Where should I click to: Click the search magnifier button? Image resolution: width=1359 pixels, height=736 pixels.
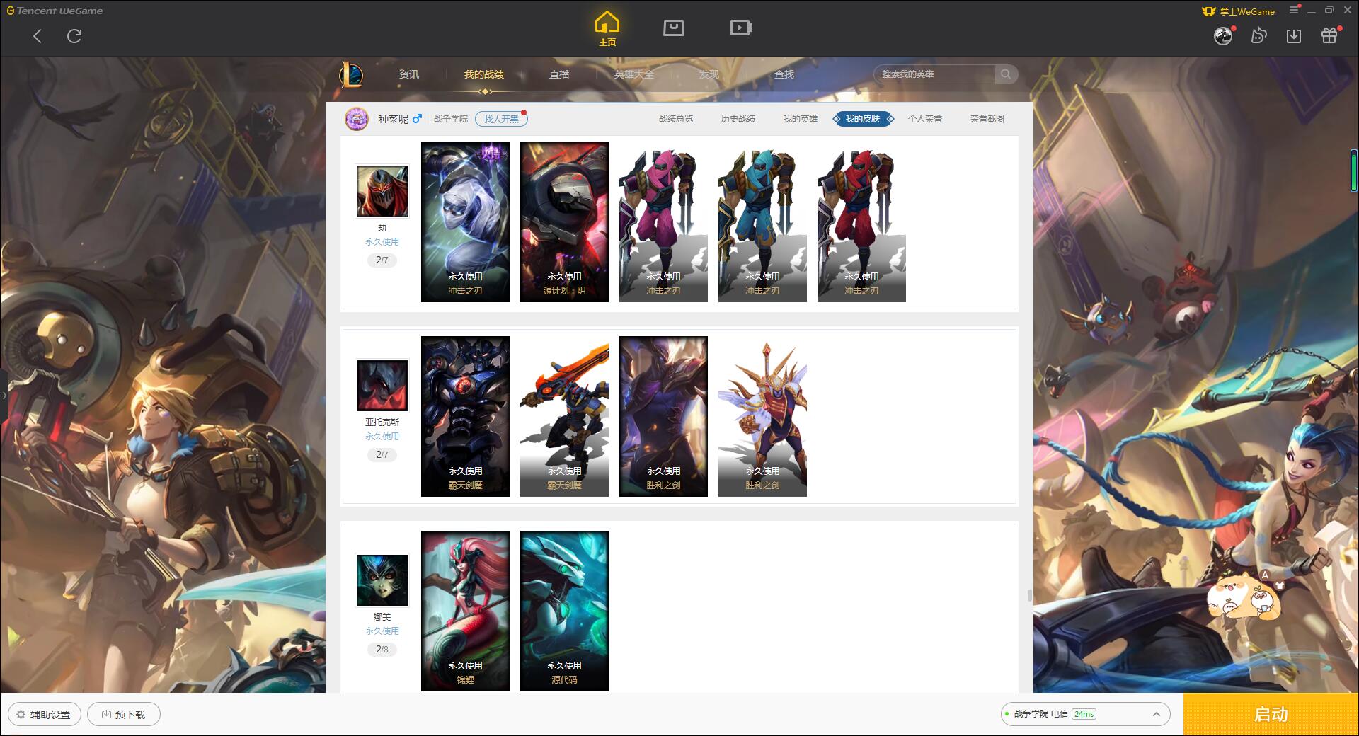click(1006, 74)
